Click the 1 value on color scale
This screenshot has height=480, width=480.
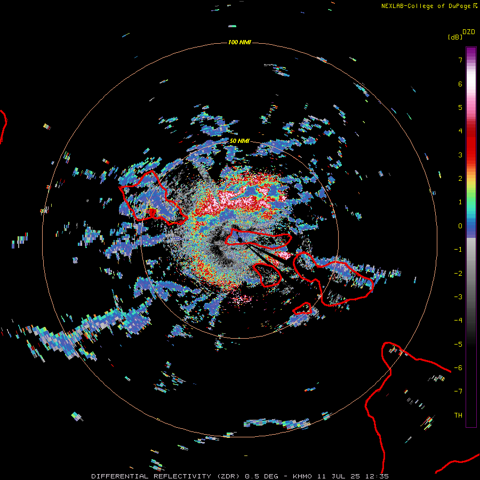pyautogui.click(x=460, y=202)
